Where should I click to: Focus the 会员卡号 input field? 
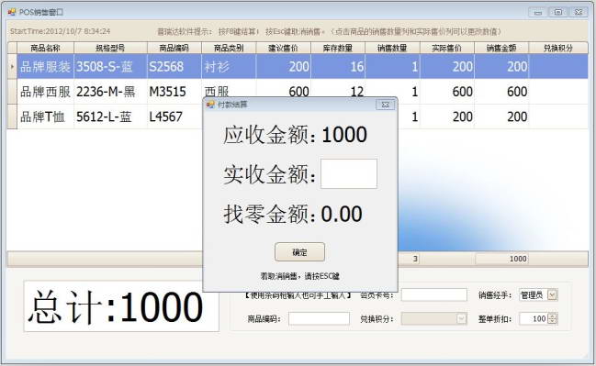click(x=433, y=294)
